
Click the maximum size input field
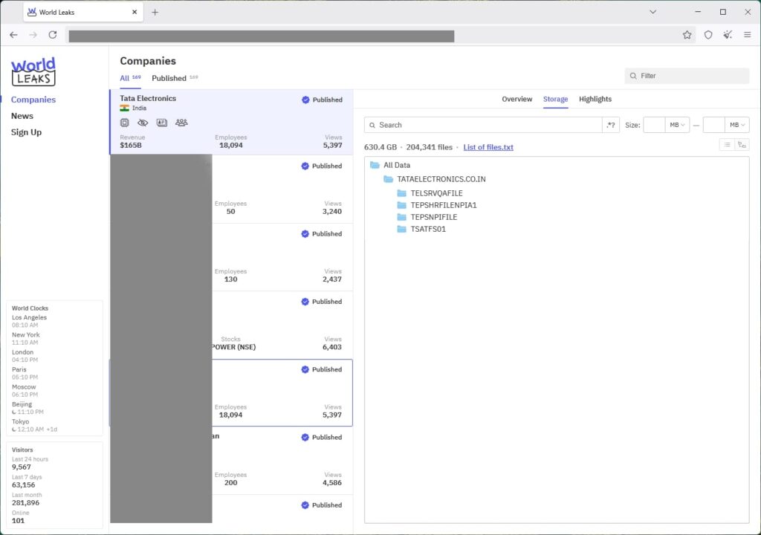pos(714,125)
